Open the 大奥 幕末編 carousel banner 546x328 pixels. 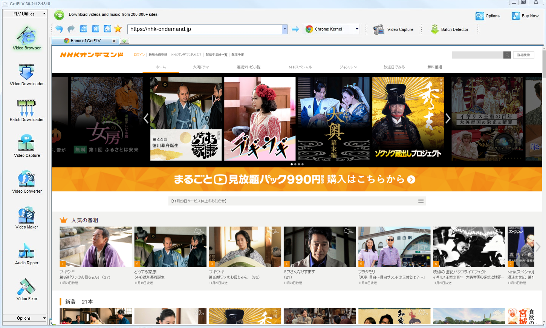point(334,119)
